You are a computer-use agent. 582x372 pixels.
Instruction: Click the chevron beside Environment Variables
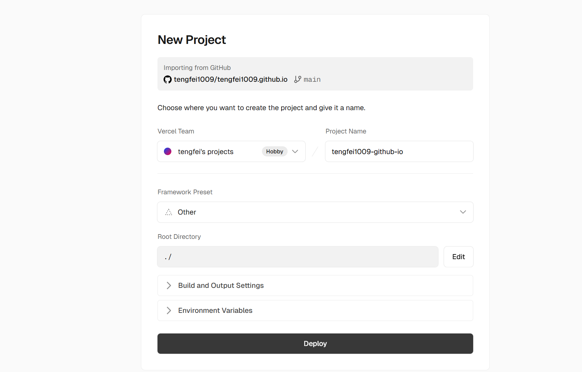click(x=169, y=311)
